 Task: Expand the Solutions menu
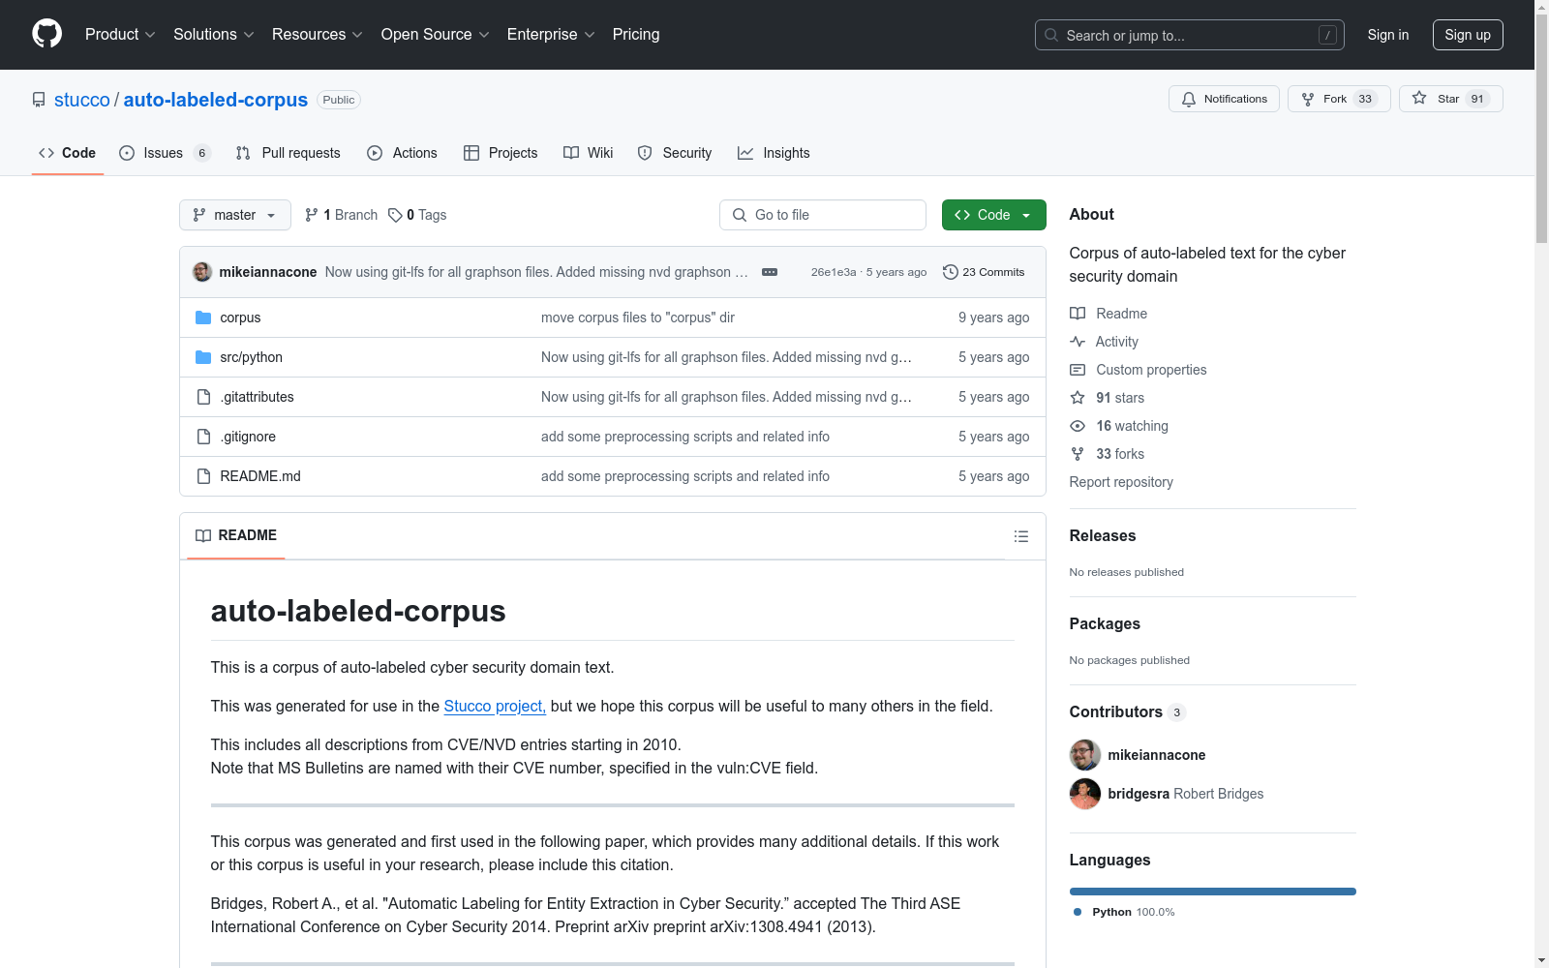(x=214, y=35)
